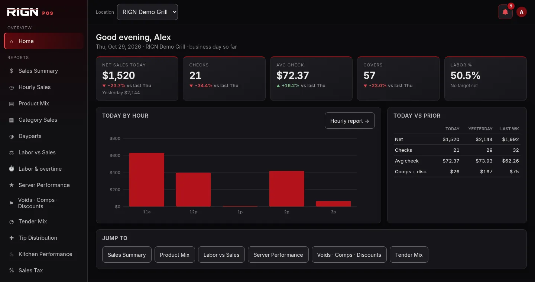Click the scales icon beside Labor vs Sales
This screenshot has height=282, width=535.
pos(12,153)
